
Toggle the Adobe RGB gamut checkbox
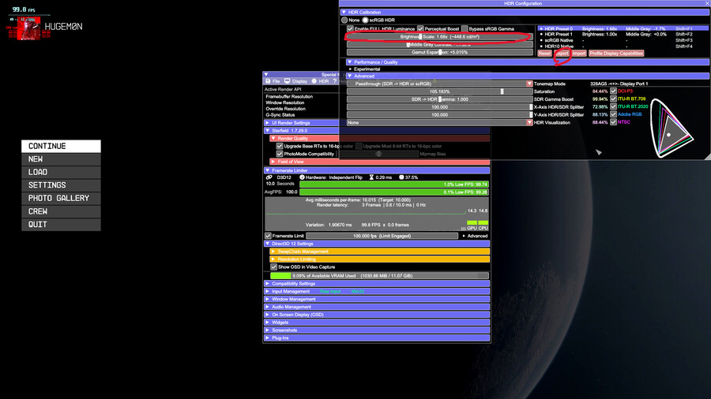tap(614, 114)
